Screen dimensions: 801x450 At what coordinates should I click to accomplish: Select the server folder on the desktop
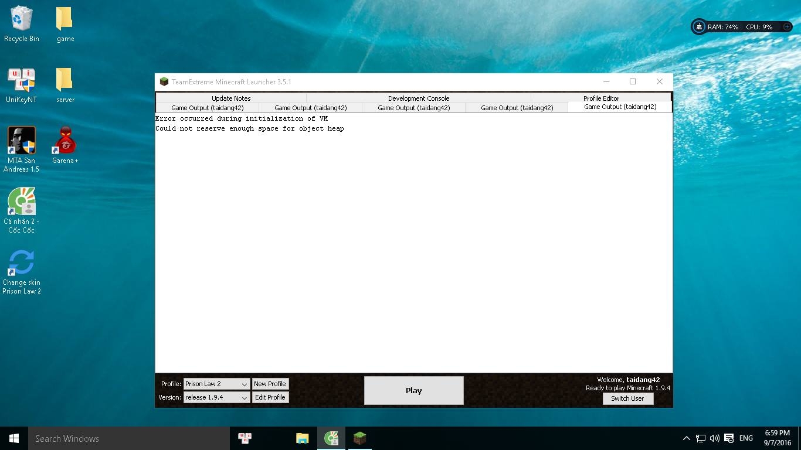pos(65,85)
